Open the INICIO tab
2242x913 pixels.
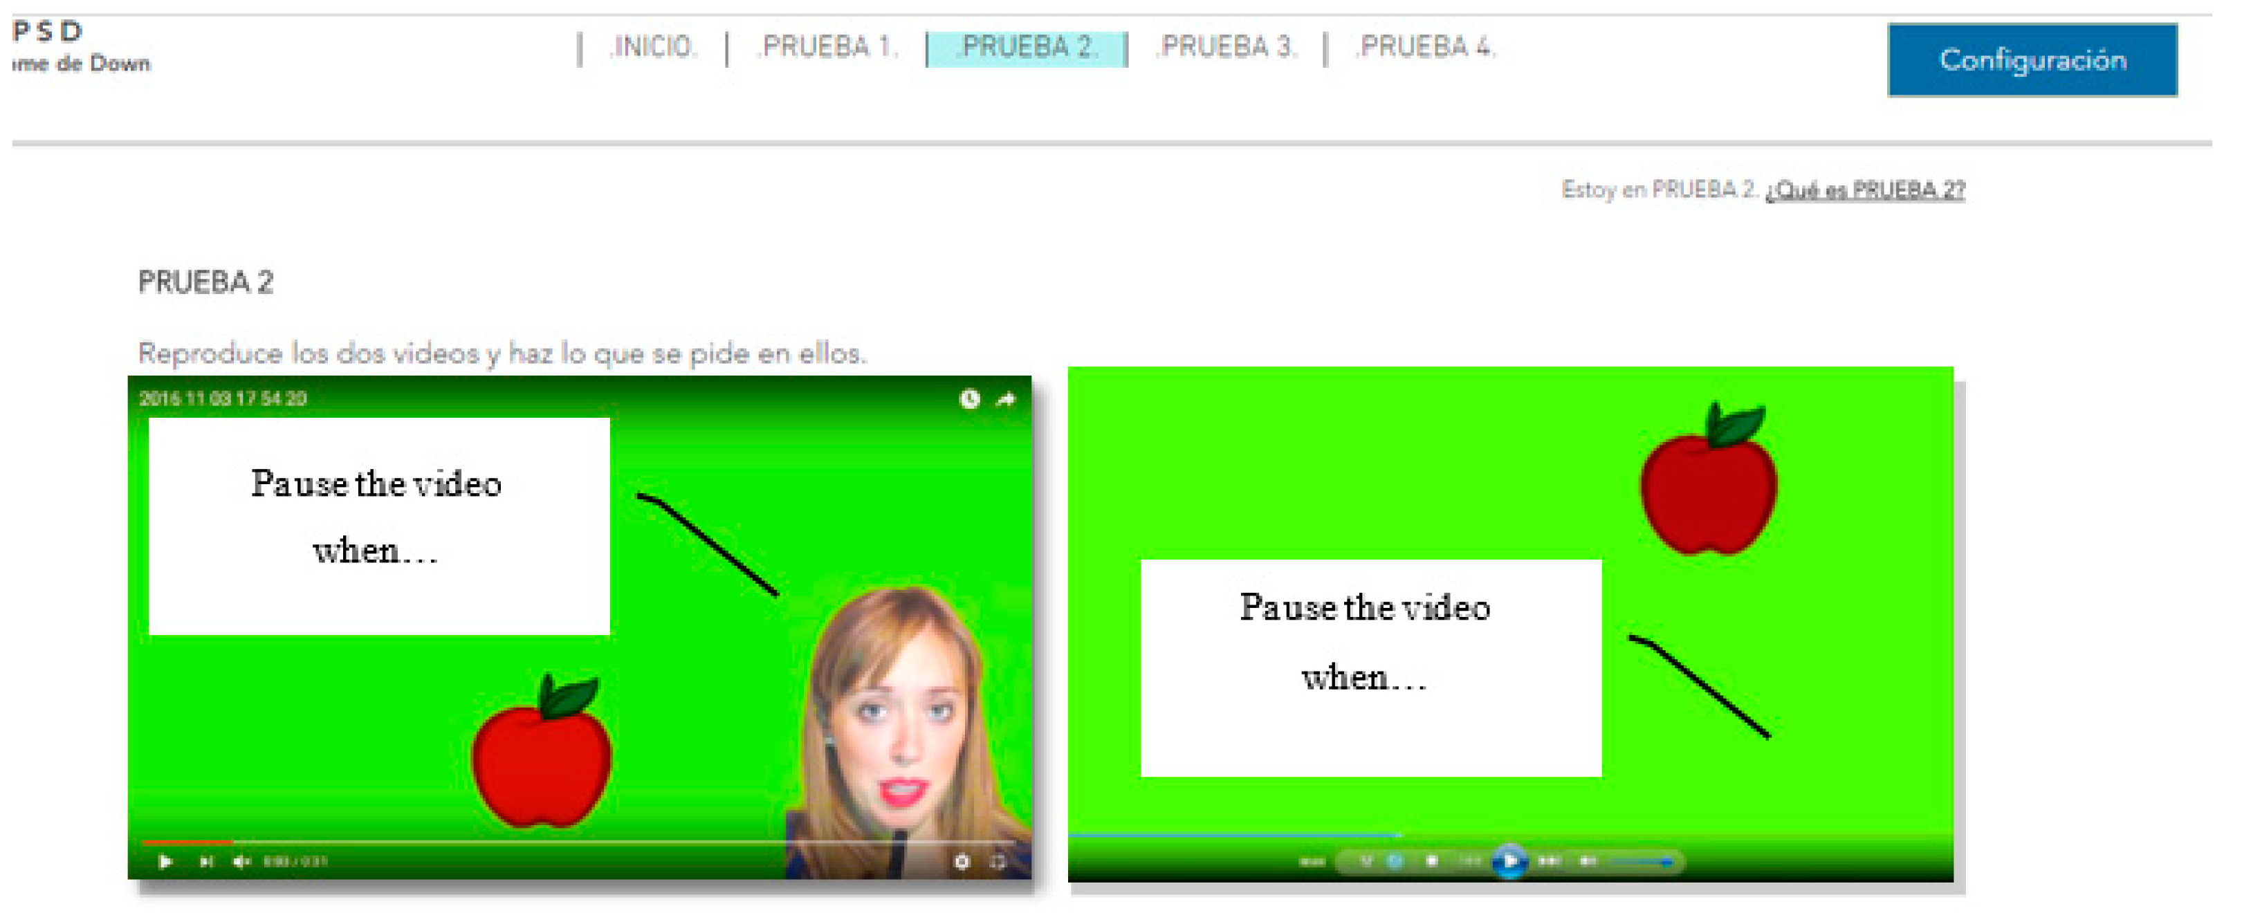[653, 46]
